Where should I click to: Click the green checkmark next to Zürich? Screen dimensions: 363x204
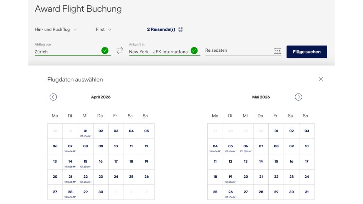click(x=105, y=51)
